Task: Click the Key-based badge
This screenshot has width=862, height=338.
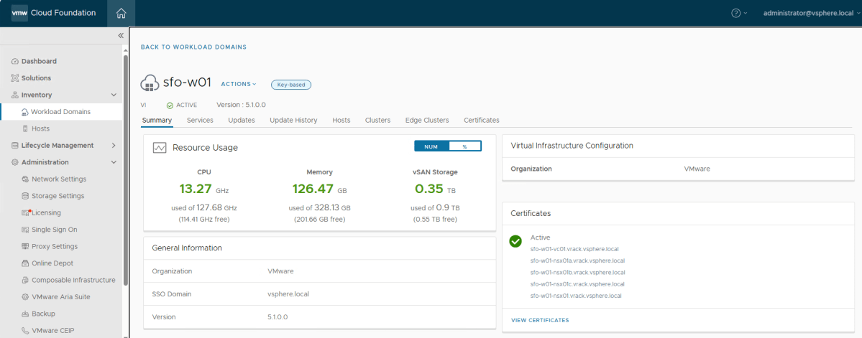Action: pyautogui.click(x=291, y=85)
